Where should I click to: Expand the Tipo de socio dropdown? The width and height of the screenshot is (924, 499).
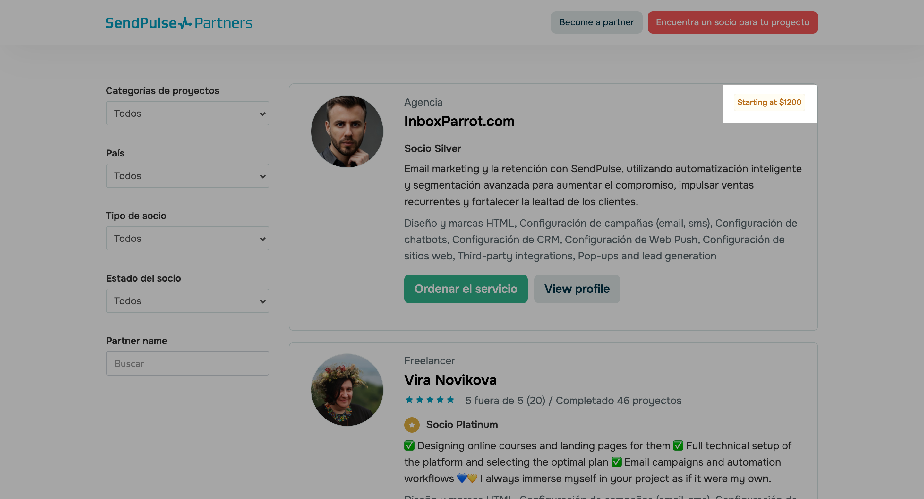tap(187, 238)
